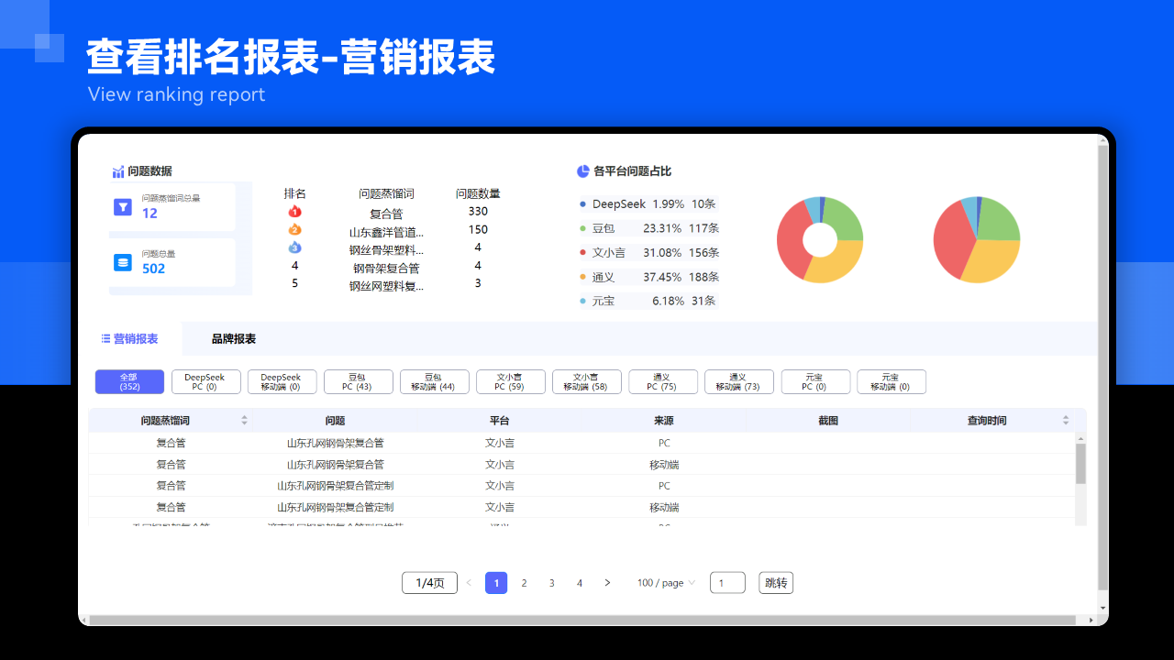Click the rank 1 red medal icon

pos(294,212)
